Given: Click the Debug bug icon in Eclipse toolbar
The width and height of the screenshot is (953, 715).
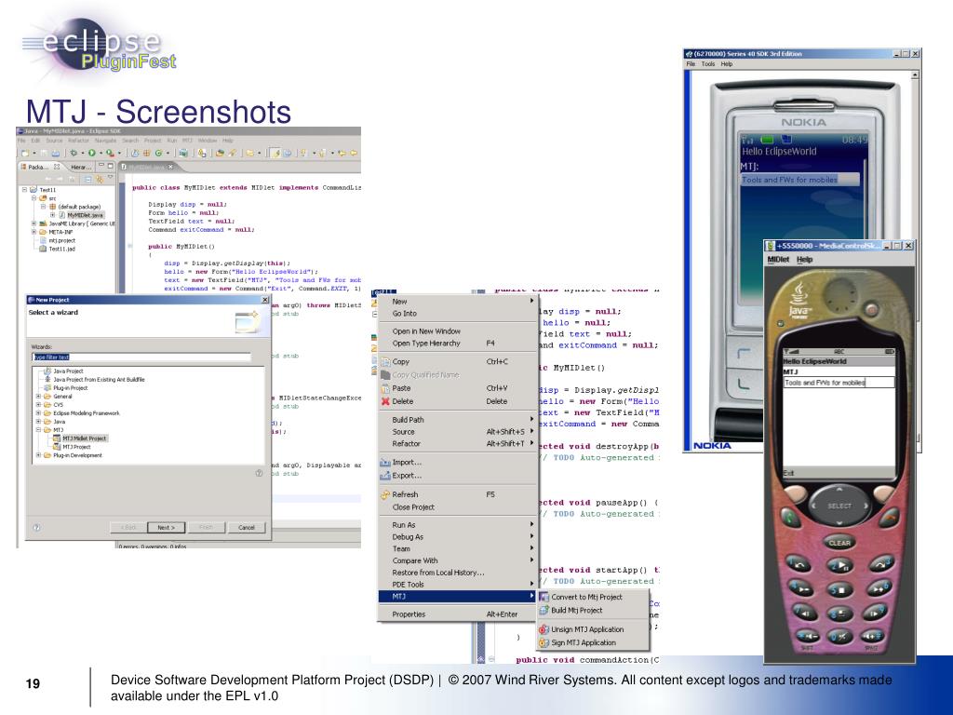Looking at the screenshot, I should click(74, 154).
